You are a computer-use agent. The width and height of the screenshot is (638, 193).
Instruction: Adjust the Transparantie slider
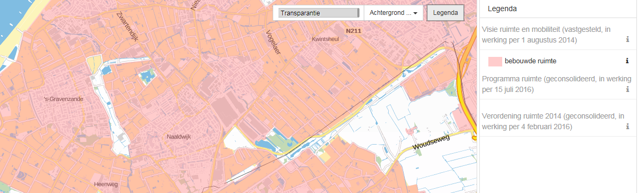point(318,13)
